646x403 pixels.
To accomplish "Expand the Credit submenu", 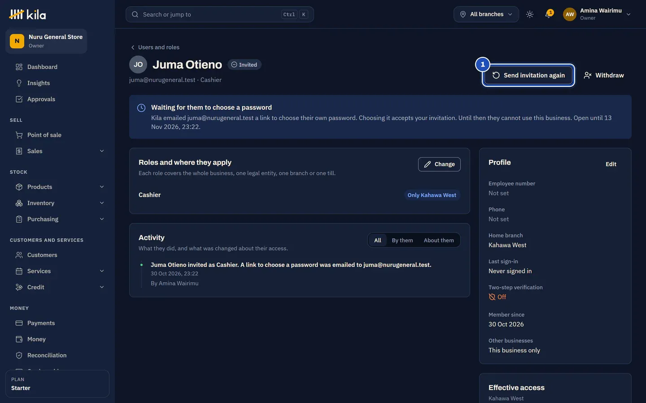I will [x=102, y=287].
